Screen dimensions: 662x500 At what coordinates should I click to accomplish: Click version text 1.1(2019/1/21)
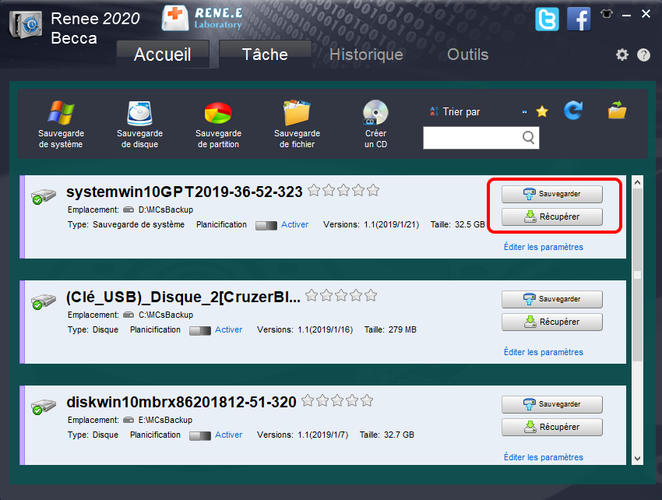tap(392, 224)
